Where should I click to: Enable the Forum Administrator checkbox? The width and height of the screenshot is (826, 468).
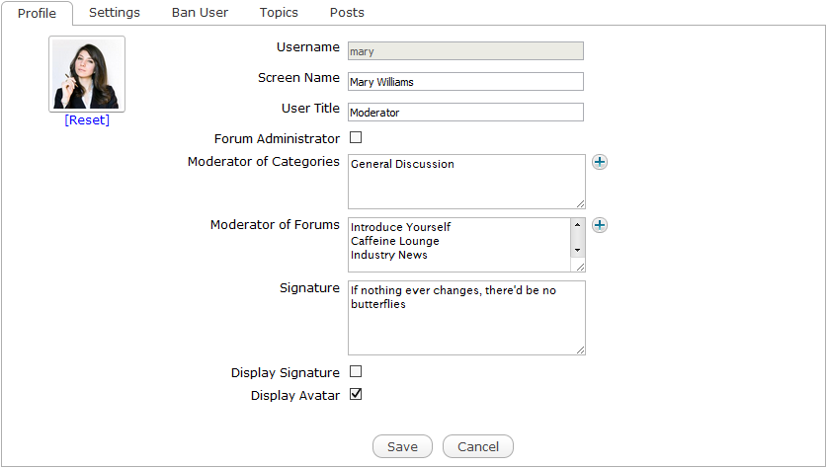(356, 137)
